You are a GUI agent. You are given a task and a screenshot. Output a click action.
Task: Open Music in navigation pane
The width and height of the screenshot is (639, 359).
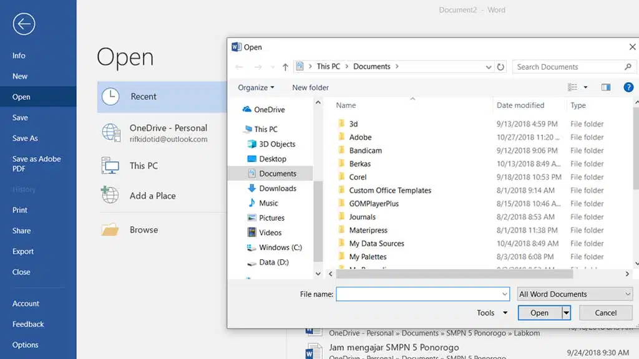pyautogui.click(x=263, y=203)
